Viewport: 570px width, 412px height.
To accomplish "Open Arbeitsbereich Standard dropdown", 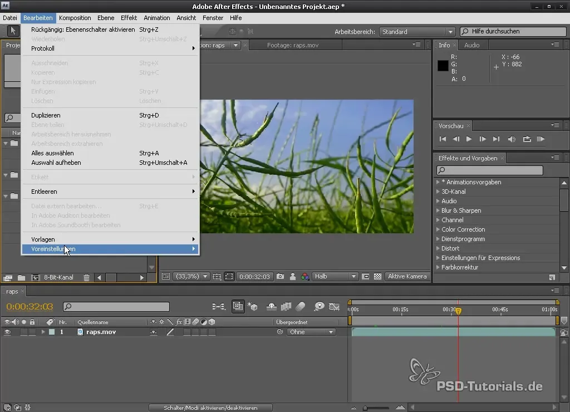I will coord(417,32).
